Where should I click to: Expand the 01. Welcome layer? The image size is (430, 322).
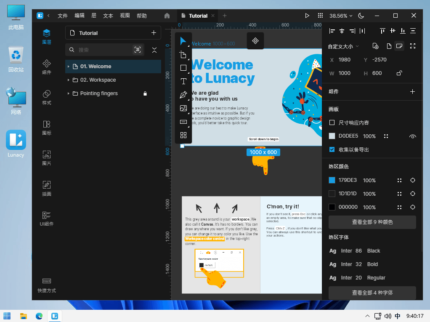(68, 67)
